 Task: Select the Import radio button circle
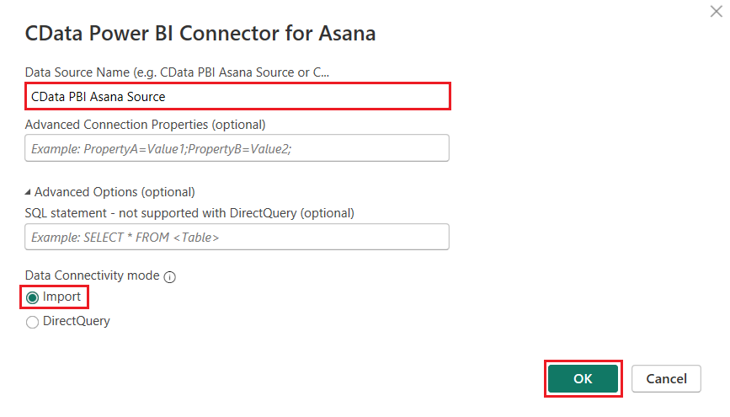33,297
